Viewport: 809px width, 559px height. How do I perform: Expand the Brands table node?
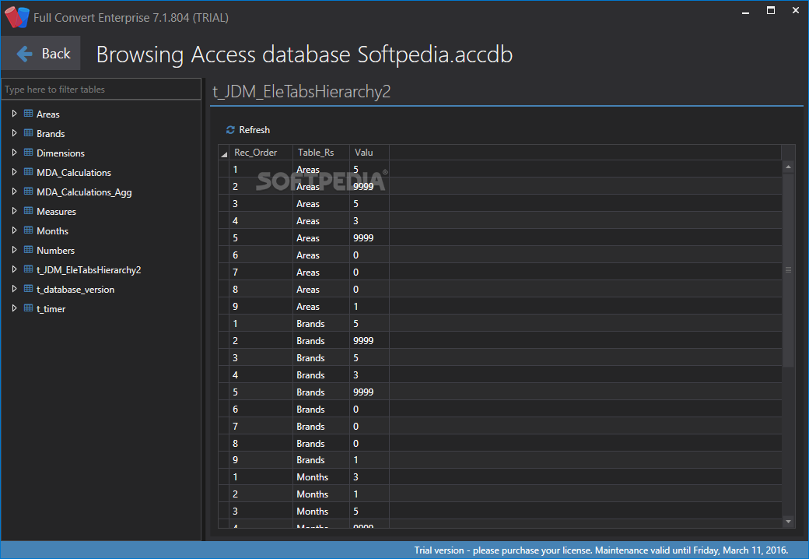[15, 133]
